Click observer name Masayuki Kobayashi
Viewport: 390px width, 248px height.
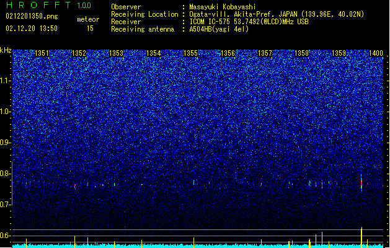(x=223, y=7)
